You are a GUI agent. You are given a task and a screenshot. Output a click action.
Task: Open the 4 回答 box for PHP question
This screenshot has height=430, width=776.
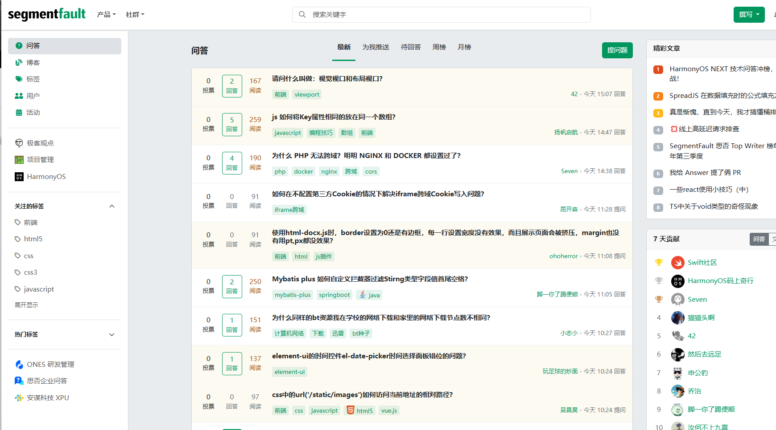[232, 163]
